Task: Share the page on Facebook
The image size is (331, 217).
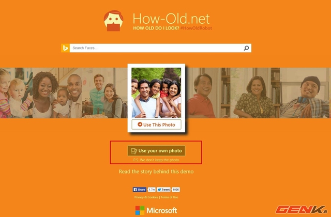Action: pyautogui.click(x=139, y=190)
